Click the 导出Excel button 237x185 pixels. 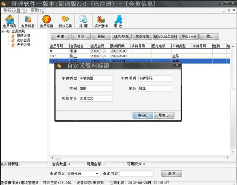point(189,36)
